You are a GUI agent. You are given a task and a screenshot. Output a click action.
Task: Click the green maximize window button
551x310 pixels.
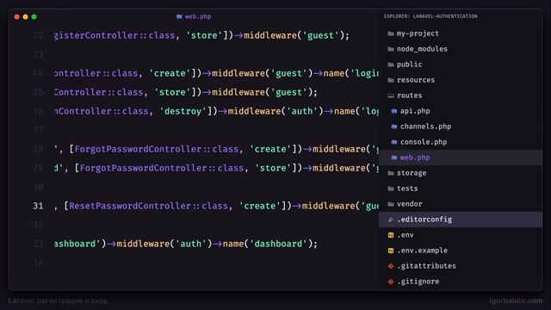point(34,16)
